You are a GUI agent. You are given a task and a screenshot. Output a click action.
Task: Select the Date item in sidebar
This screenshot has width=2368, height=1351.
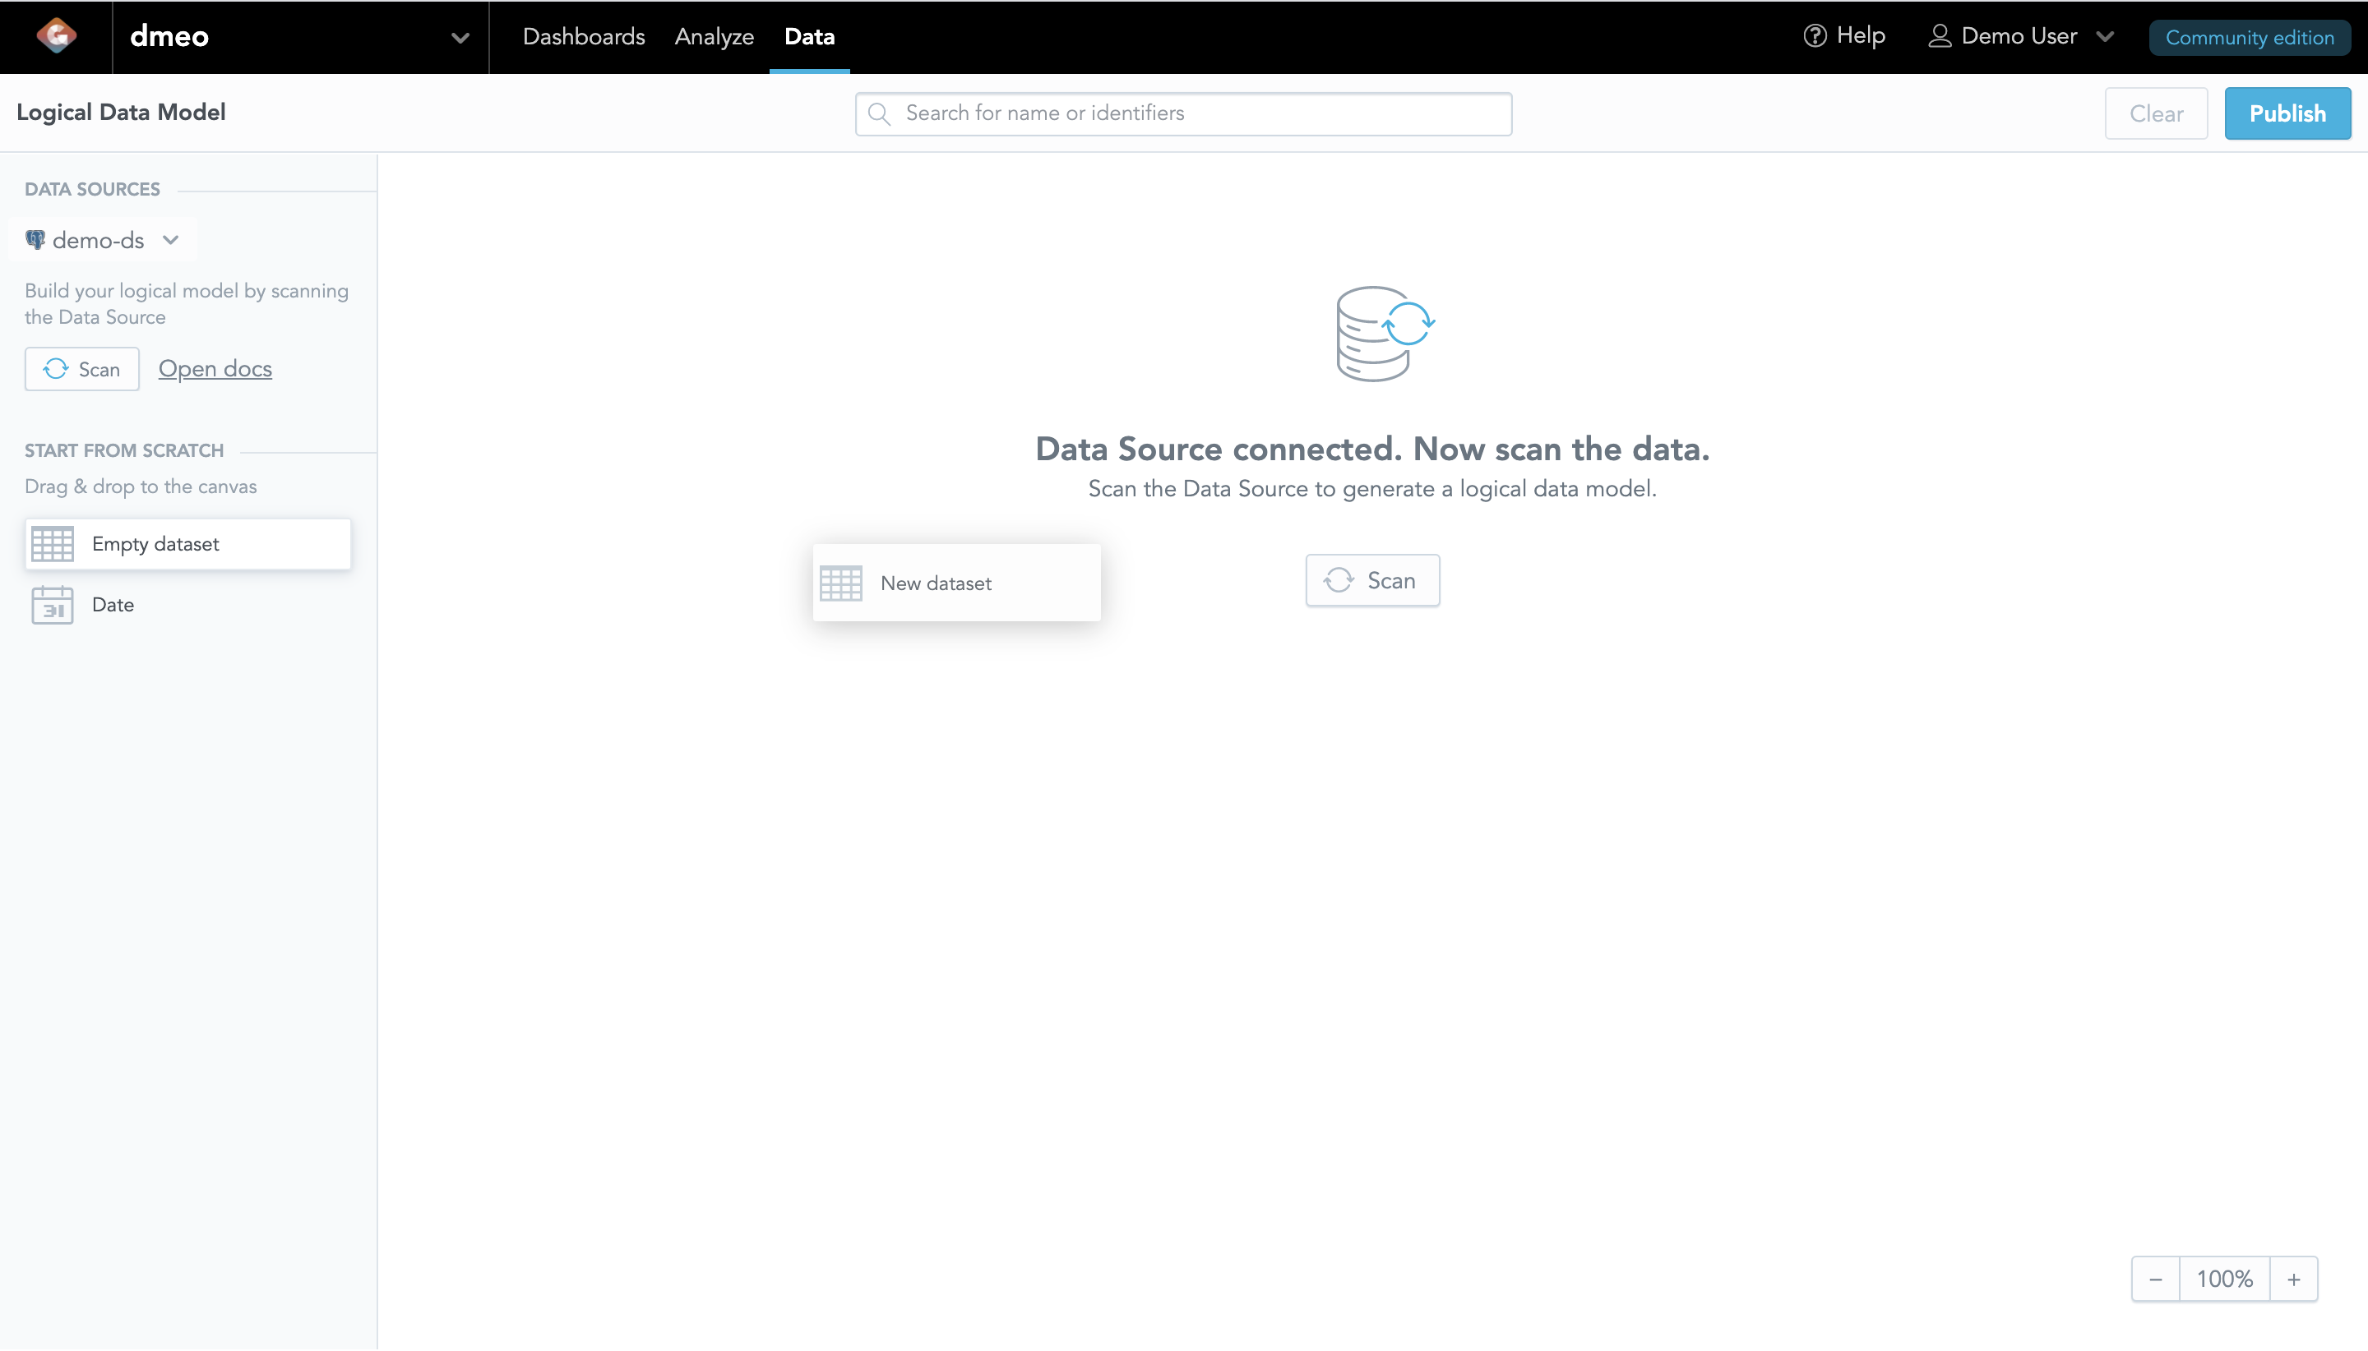click(187, 605)
